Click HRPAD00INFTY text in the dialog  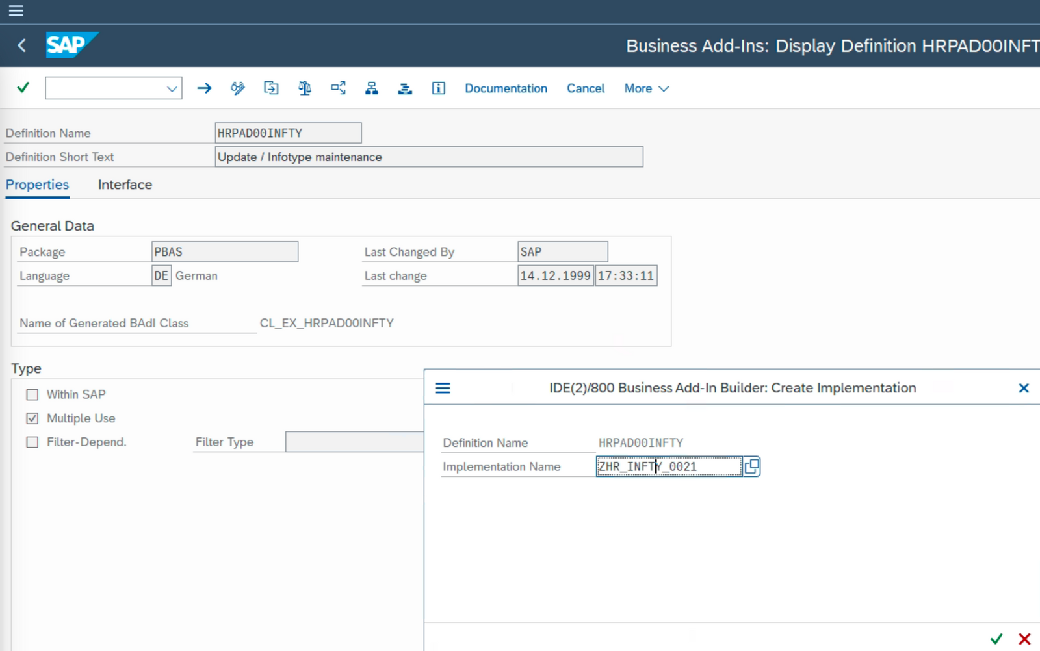641,443
